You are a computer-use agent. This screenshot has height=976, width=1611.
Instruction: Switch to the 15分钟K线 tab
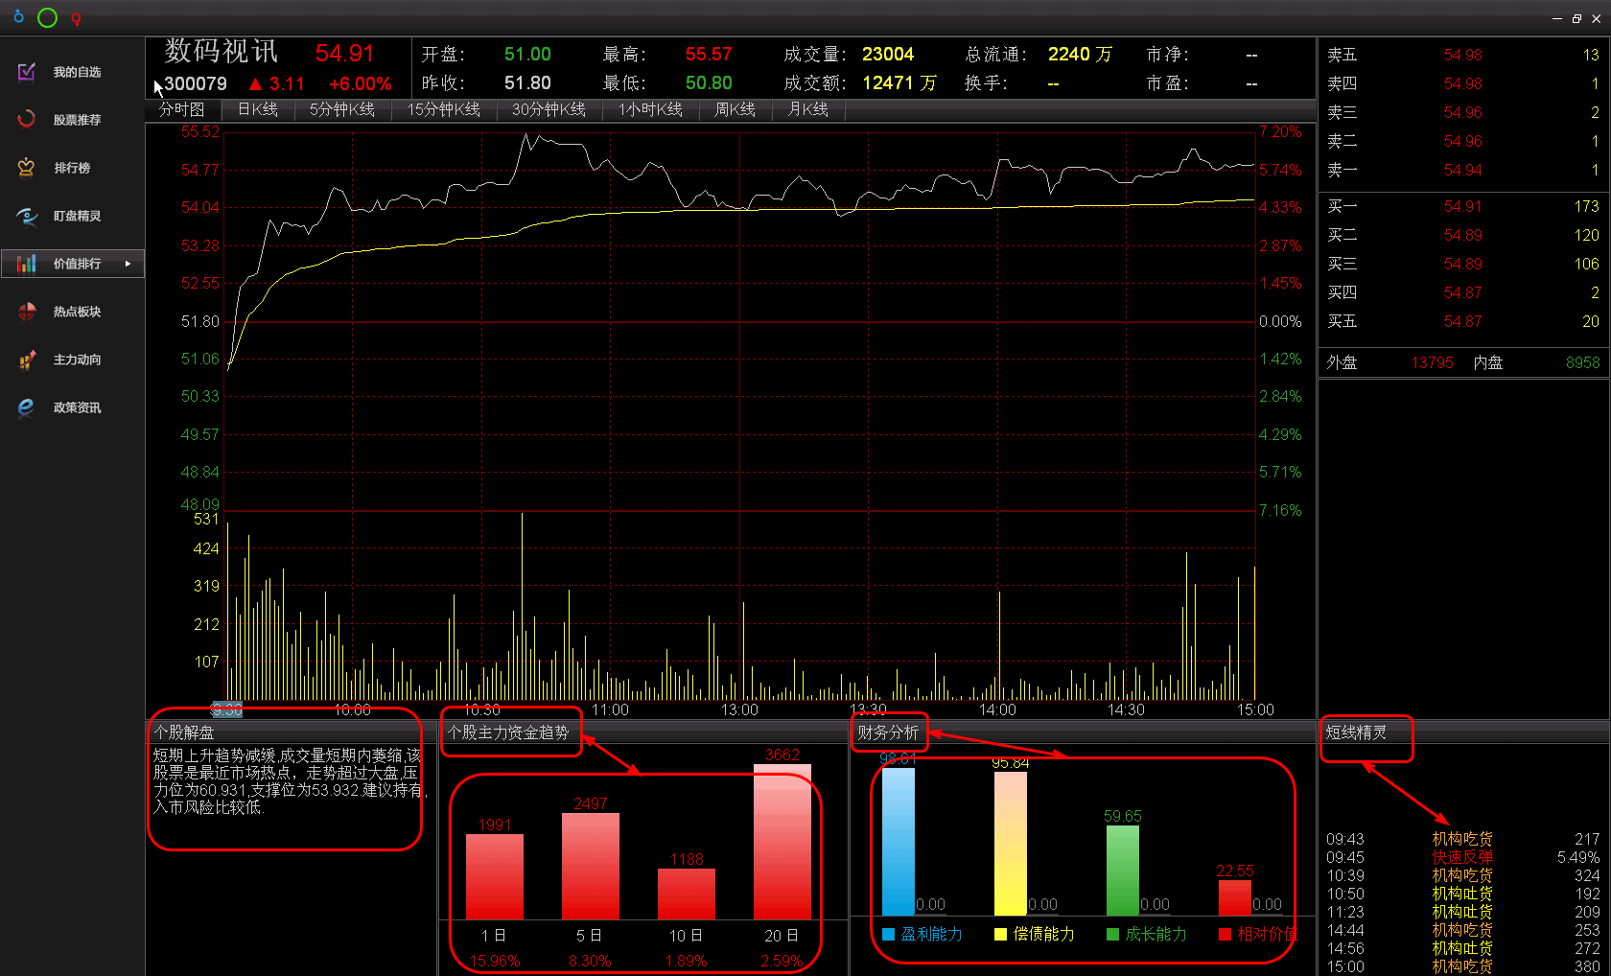coord(444,109)
